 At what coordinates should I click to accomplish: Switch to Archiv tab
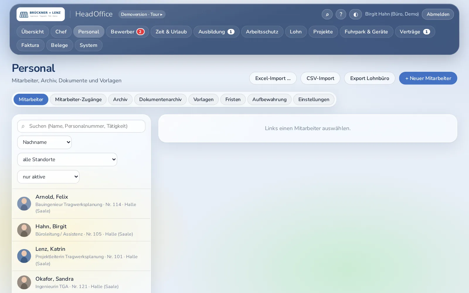120,99
